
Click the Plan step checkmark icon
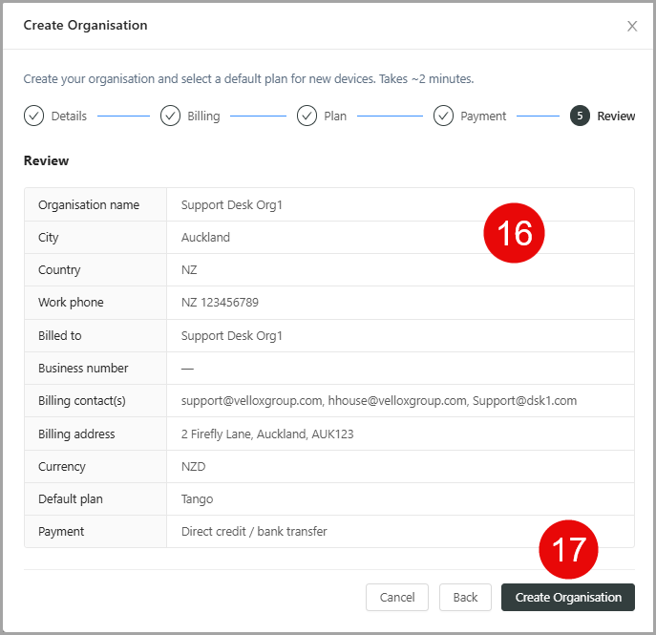tap(307, 116)
